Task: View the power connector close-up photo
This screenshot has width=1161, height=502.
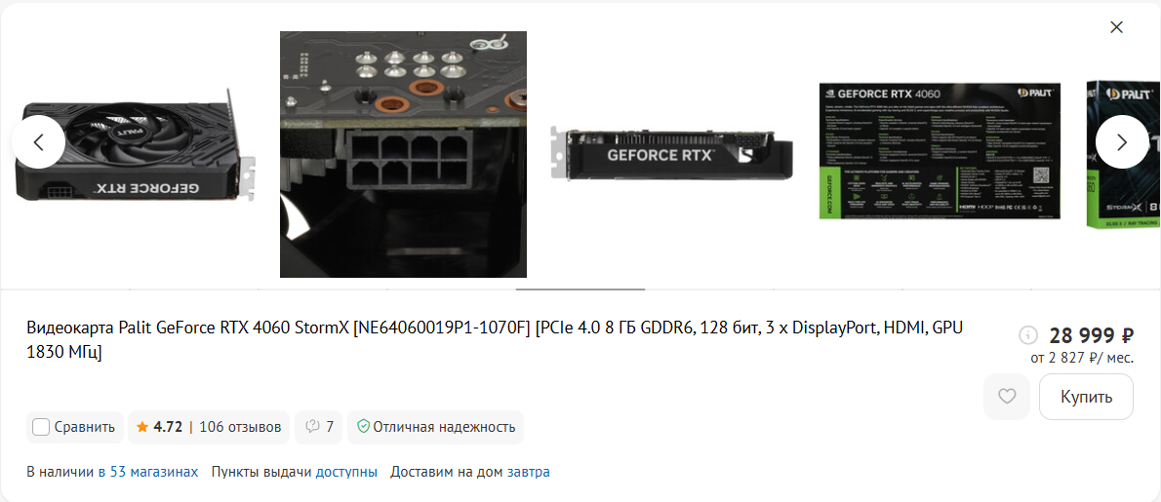Action: pos(403,154)
